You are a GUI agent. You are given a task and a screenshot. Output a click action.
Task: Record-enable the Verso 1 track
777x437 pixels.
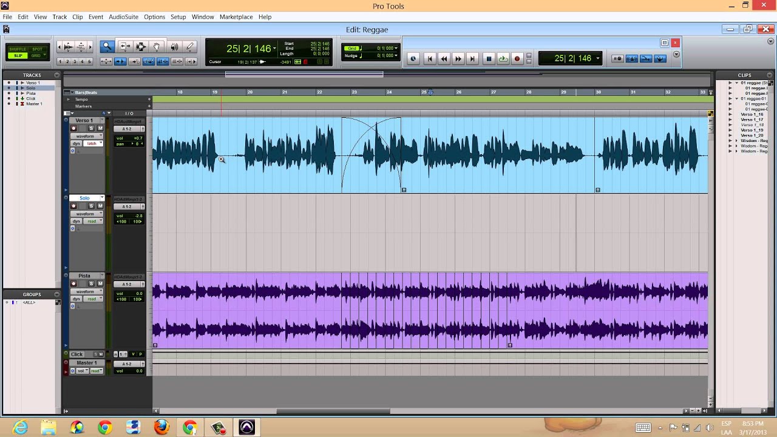tap(74, 128)
